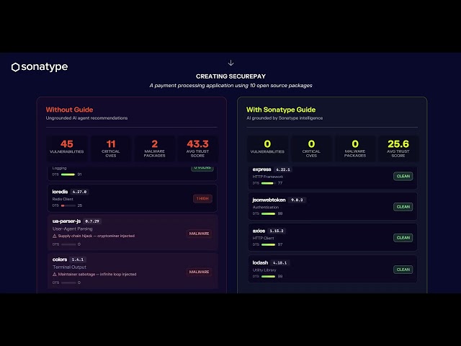Image resolution: width=461 pixels, height=346 pixels.
Task: Click the 0 Vulnerabilities stat card
Action: pos(267,148)
